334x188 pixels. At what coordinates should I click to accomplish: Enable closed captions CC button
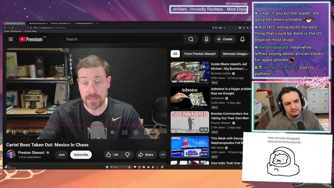125,132
